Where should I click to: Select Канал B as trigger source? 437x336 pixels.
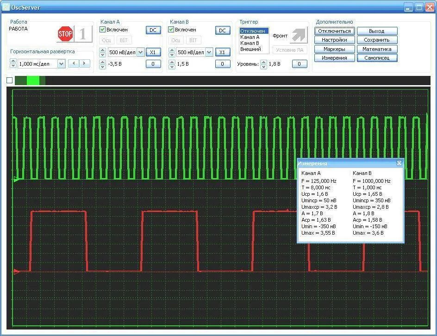tap(254, 43)
